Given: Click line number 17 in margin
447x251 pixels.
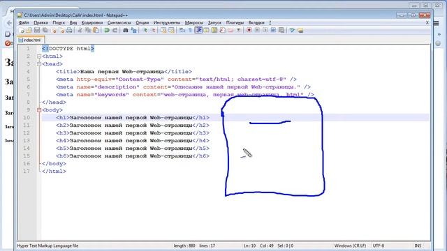Looking at the screenshot, I should (x=27, y=172).
